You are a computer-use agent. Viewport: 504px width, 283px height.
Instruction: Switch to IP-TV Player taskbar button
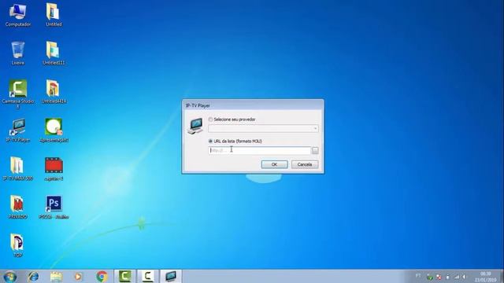click(x=171, y=276)
